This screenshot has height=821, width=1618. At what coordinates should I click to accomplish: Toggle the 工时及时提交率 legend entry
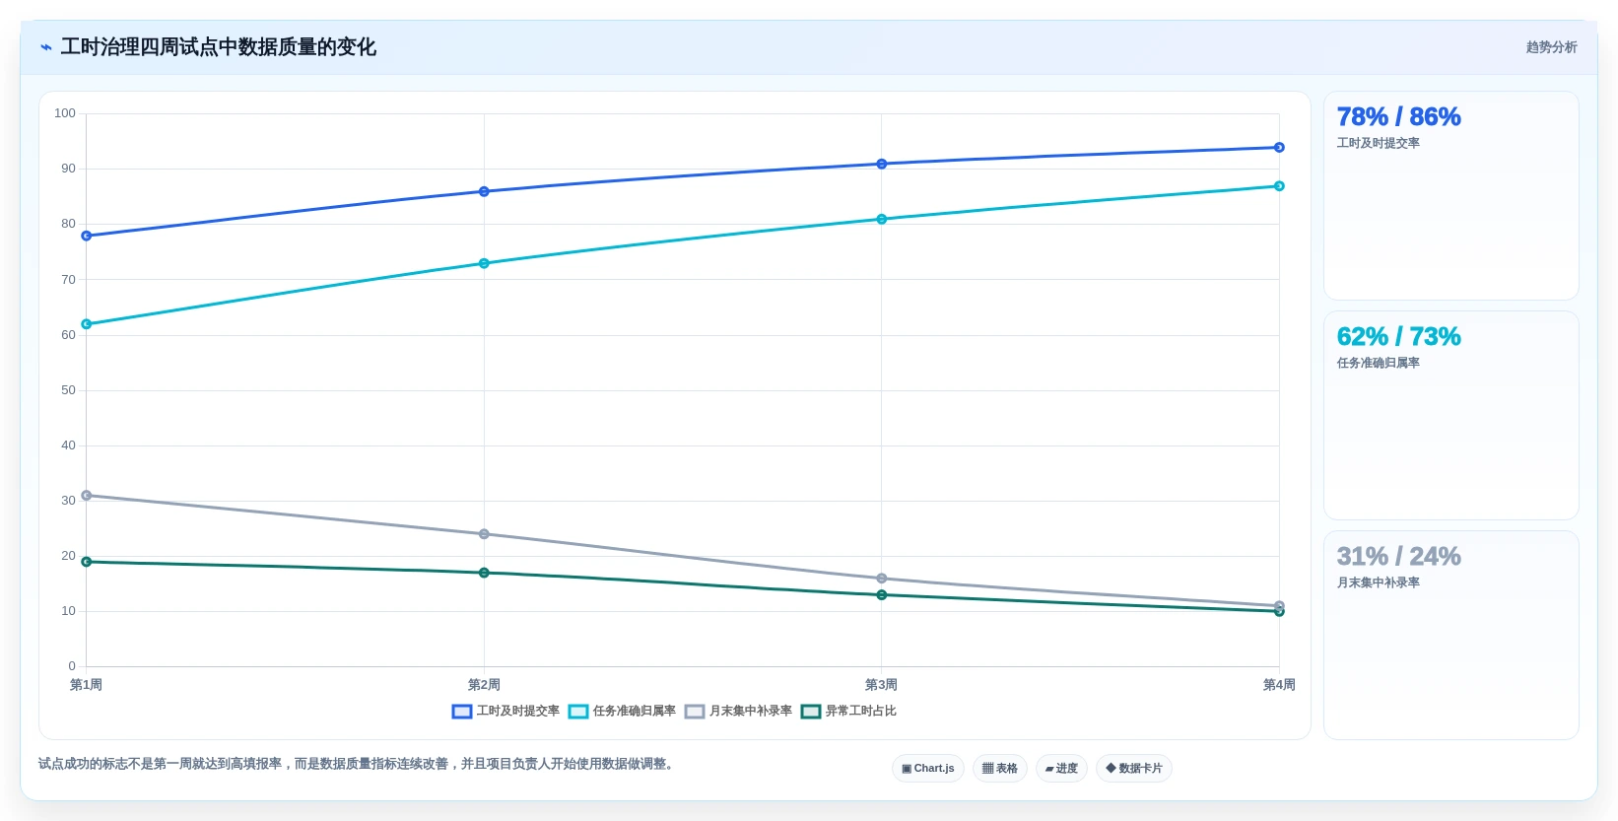506,711
